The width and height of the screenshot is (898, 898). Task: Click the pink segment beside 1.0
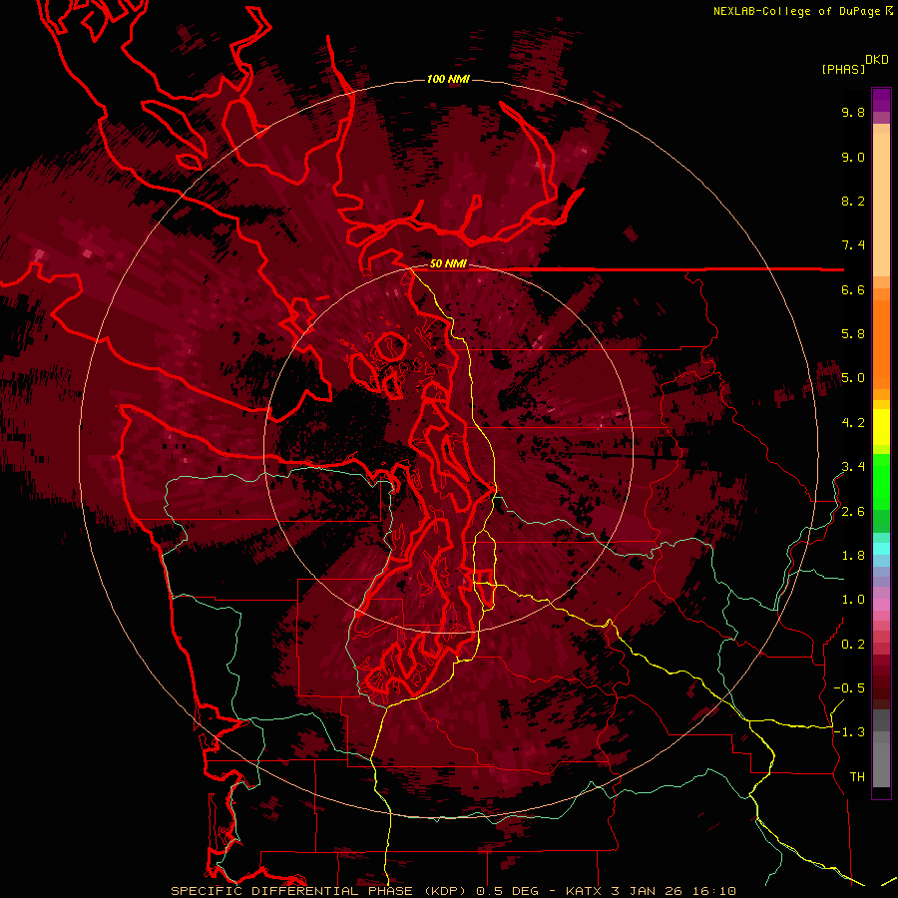coord(881,605)
